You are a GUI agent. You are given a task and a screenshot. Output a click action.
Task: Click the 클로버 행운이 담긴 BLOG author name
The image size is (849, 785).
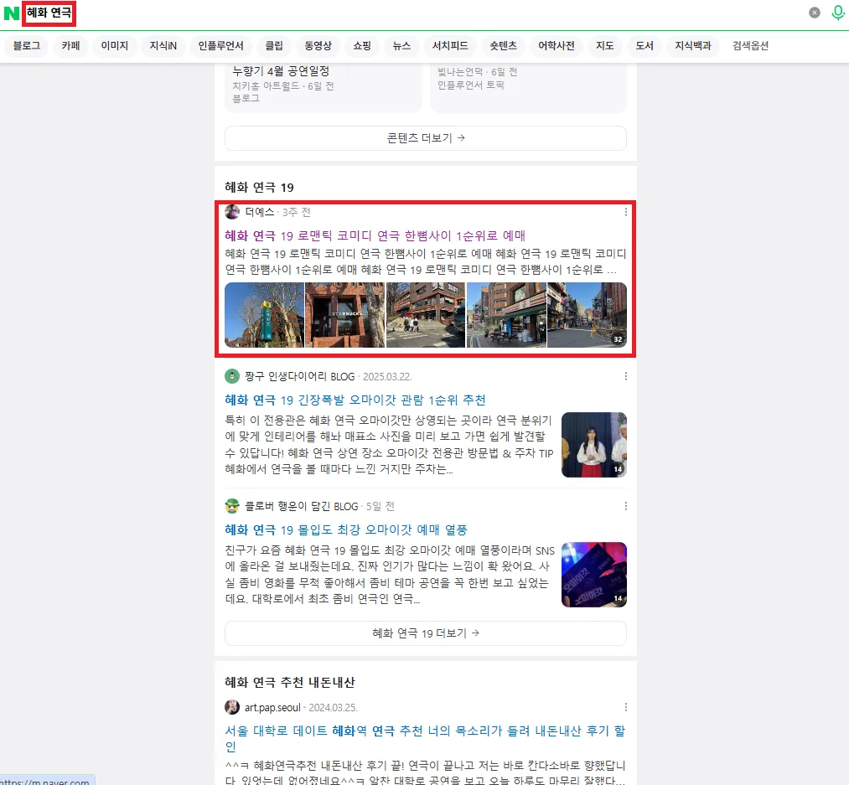(x=302, y=507)
